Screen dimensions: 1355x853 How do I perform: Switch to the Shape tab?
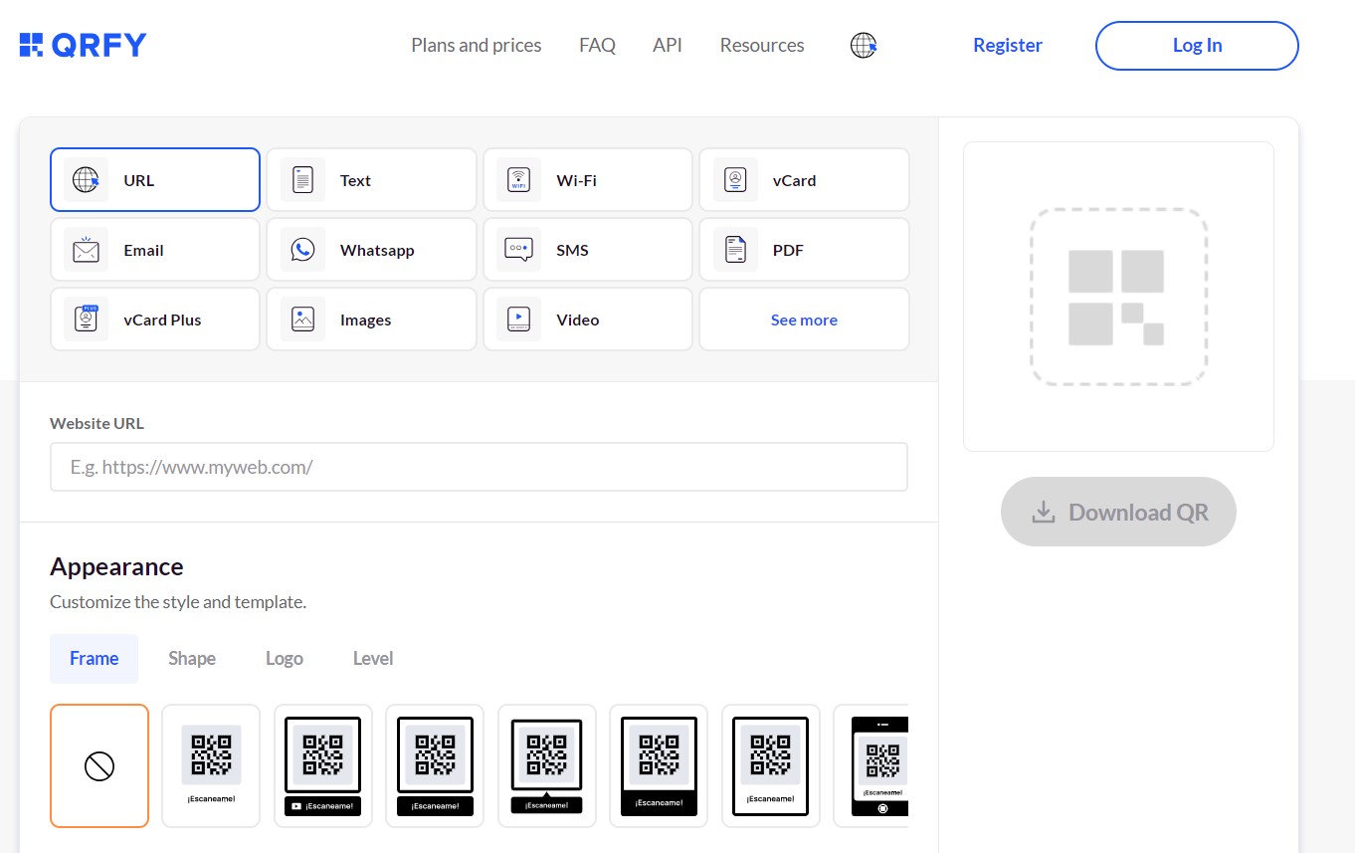[192, 659]
